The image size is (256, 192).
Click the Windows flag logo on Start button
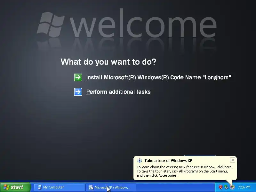pyautogui.click(x=6, y=187)
